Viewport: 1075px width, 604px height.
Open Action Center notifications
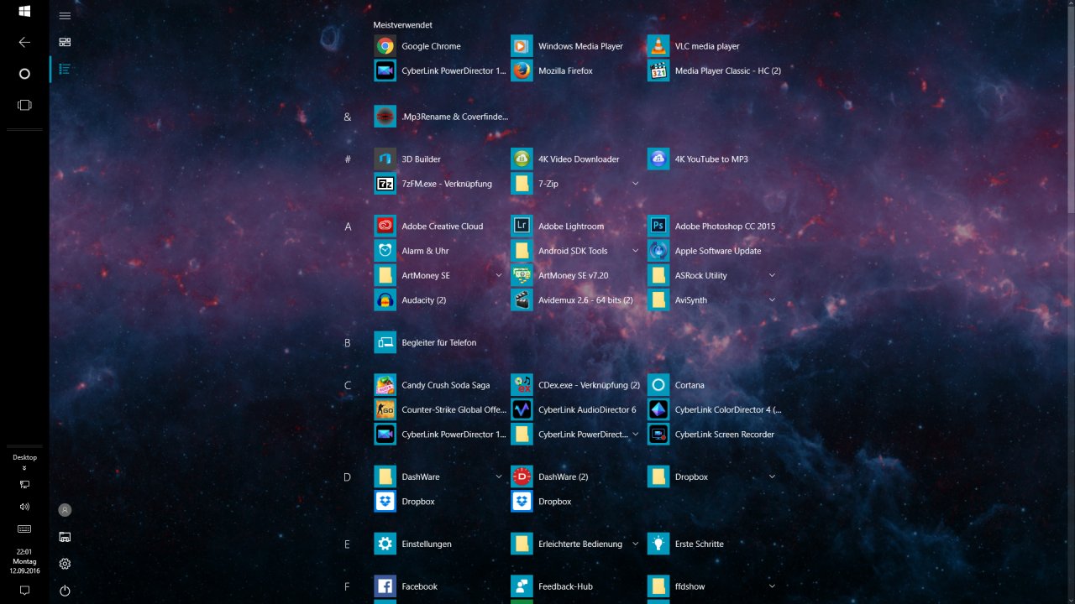tap(24, 591)
